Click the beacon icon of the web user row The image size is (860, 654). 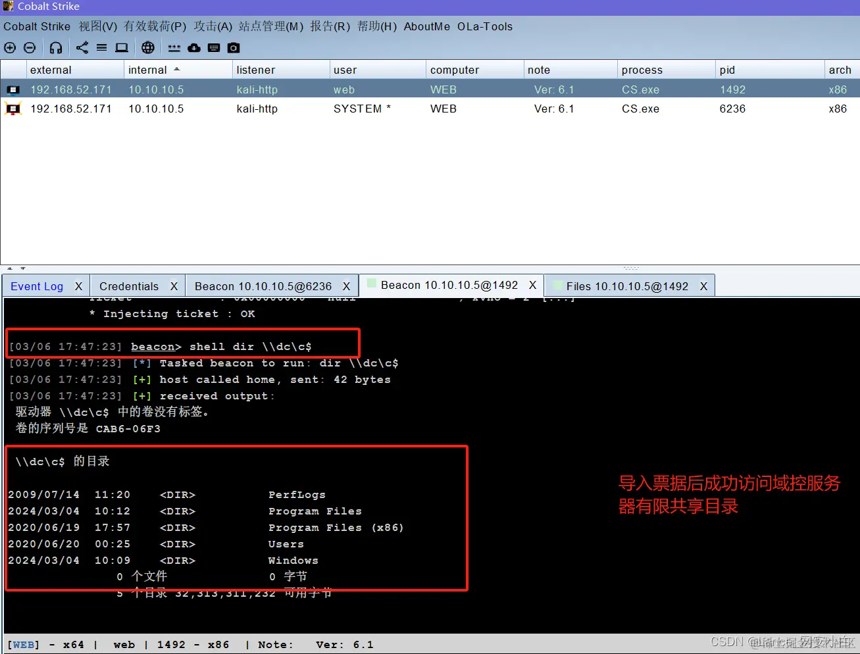pyautogui.click(x=13, y=89)
